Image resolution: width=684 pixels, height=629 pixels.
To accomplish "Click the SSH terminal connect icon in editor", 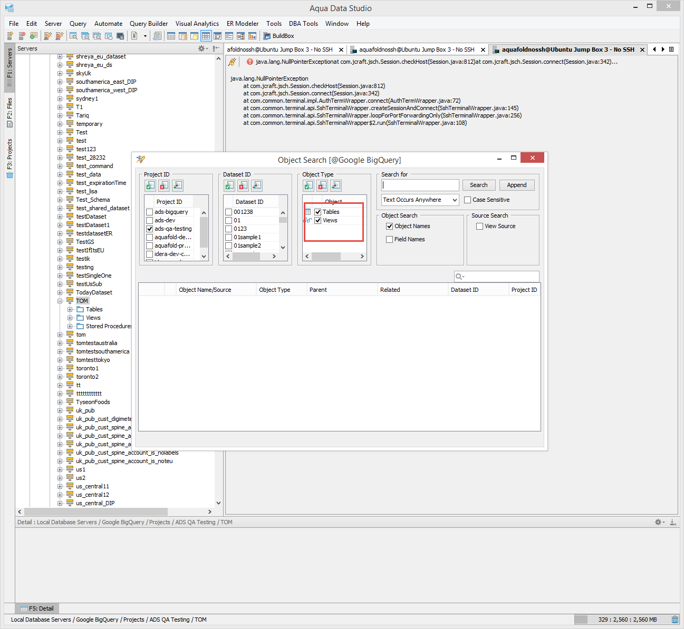I will [x=232, y=62].
